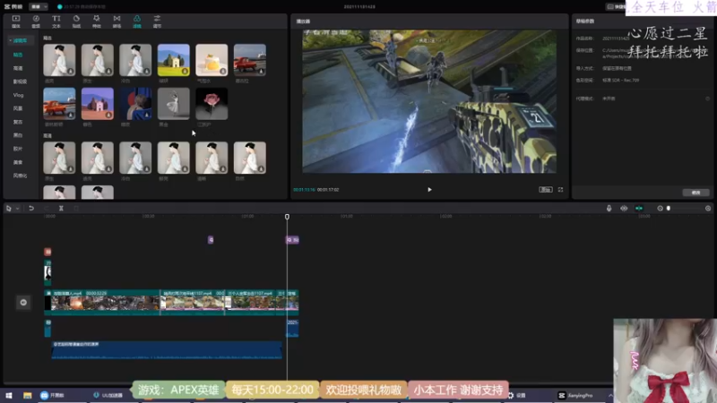Open the Transitions tab with the bowtie icon
Viewport: 717px width, 403px height.
click(117, 21)
